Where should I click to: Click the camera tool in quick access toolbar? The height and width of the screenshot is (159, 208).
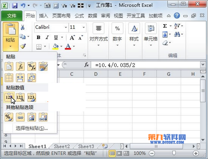tap(47, 6)
